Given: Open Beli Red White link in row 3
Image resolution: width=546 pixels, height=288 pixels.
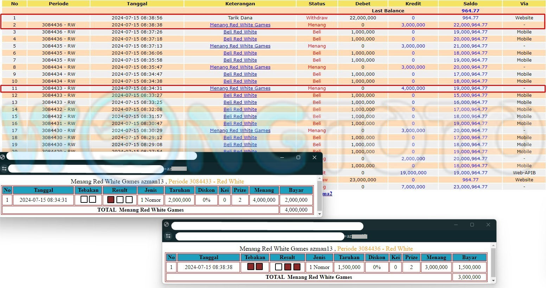Looking at the screenshot, I should [240, 32].
